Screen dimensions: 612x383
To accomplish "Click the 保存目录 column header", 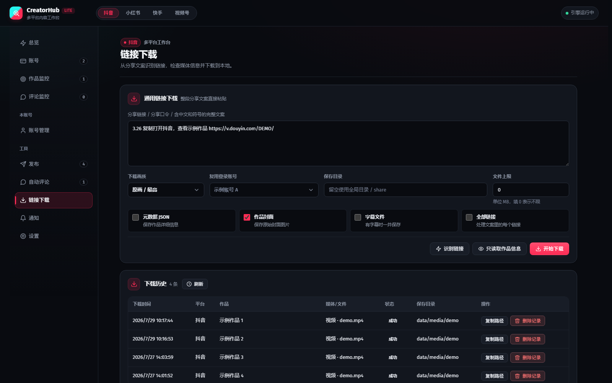I will [426, 304].
